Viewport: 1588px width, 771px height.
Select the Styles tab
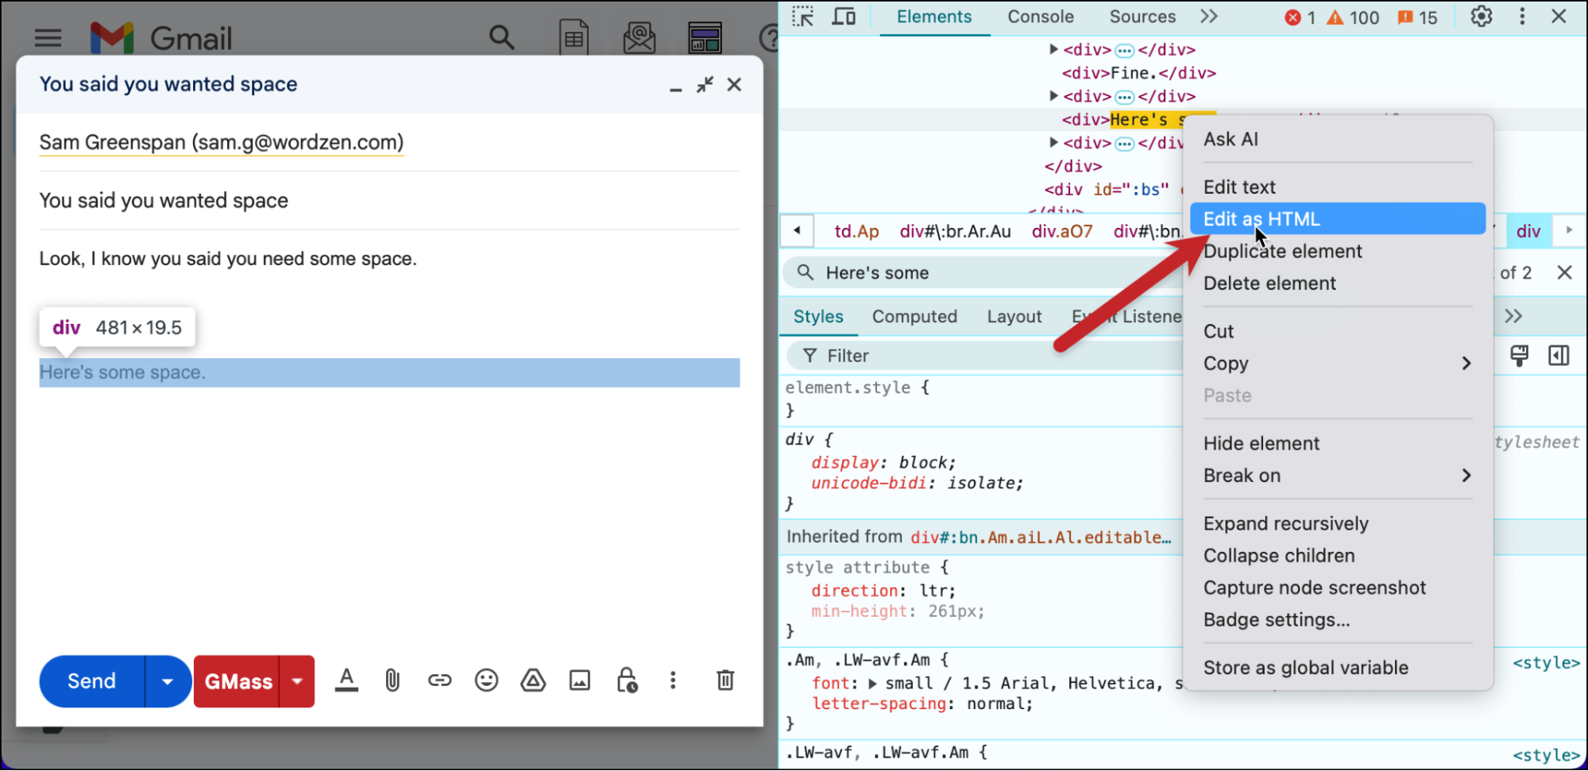818,316
